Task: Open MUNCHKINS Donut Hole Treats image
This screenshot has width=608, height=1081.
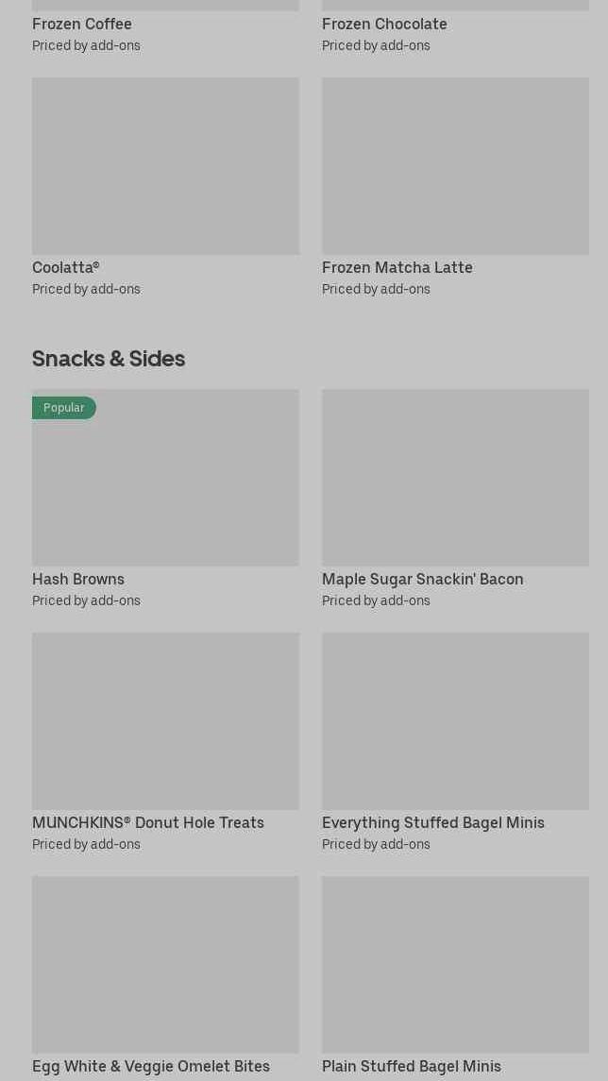Action: pyautogui.click(x=165, y=720)
